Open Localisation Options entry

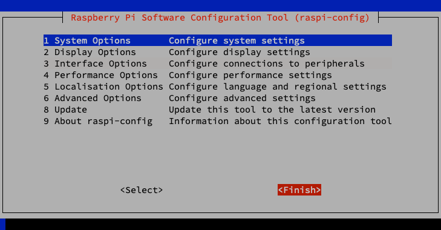pos(218,87)
